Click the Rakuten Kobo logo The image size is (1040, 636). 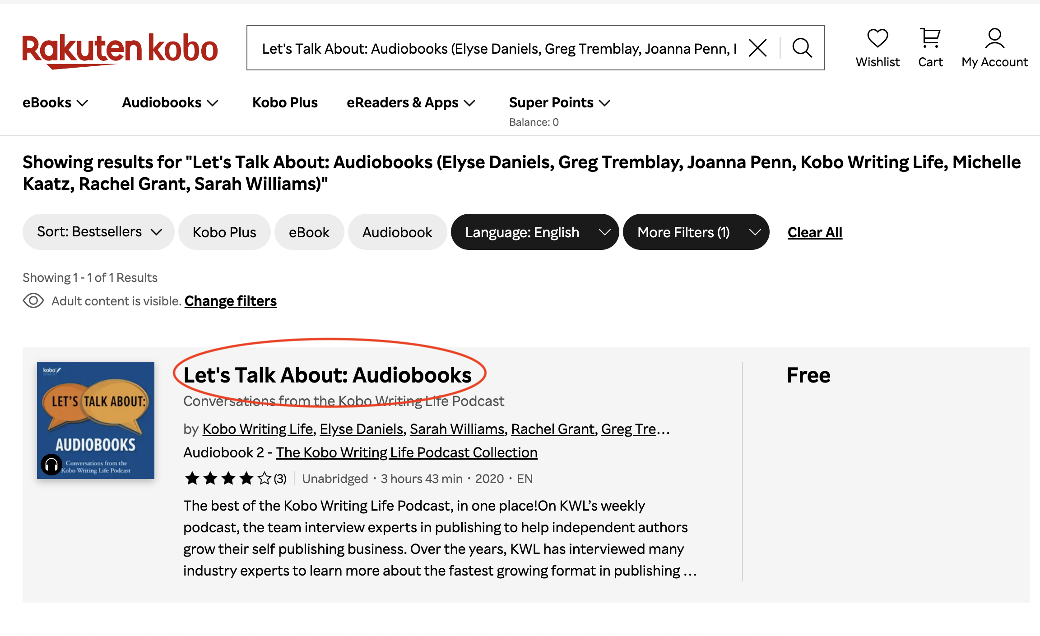pyautogui.click(x=120, y=51)
